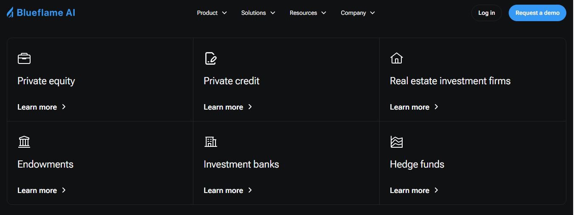574x215 pixels.
Task: Click the house icon for Real estate firms
Action: coord(396,58)
